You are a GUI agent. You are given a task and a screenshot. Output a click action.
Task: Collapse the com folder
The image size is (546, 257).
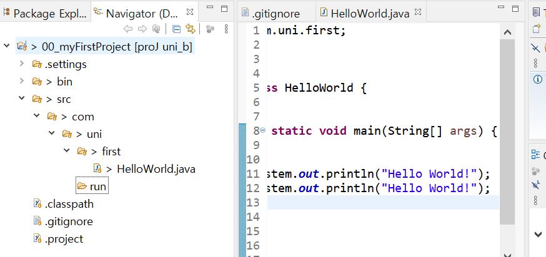pos(37,115)
